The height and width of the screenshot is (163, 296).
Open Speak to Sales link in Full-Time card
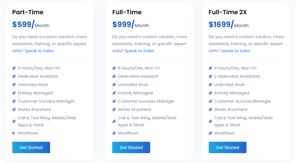pyautogui.click(x=139, y=51)
